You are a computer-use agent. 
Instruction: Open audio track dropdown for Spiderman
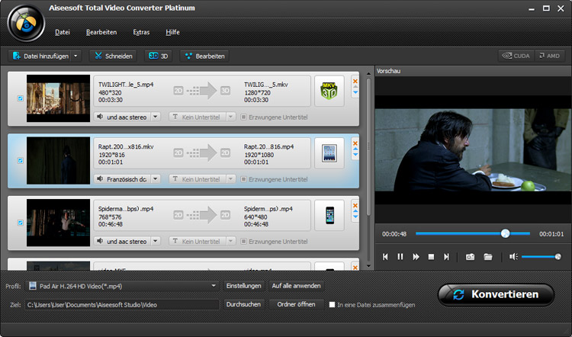tap(156, 242)
